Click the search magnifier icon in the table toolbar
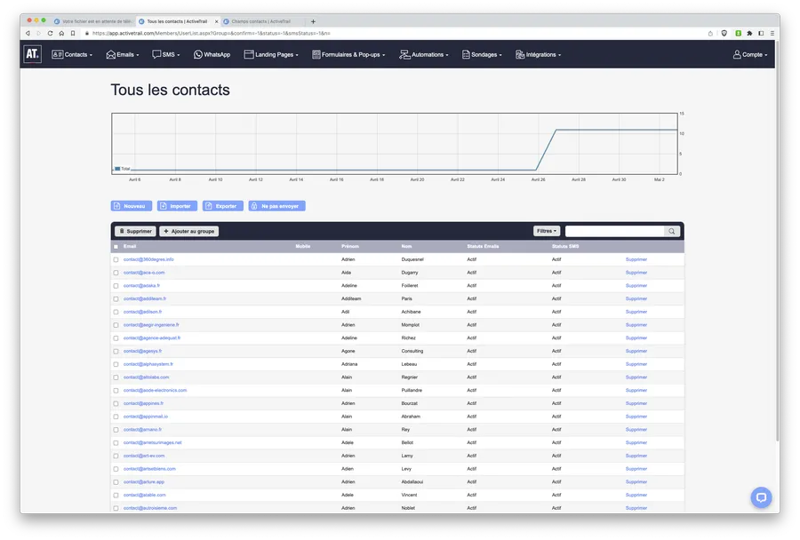This screenshot has height=540, width=800. pyautogui.click(x=671, y=231)
